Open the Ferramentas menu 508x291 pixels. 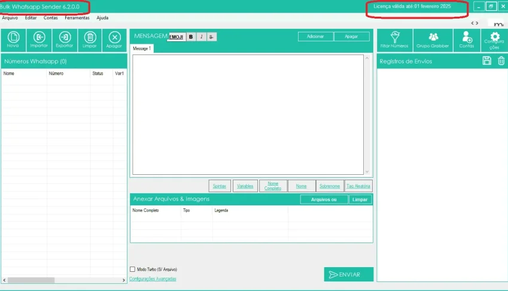coord(77,18)
